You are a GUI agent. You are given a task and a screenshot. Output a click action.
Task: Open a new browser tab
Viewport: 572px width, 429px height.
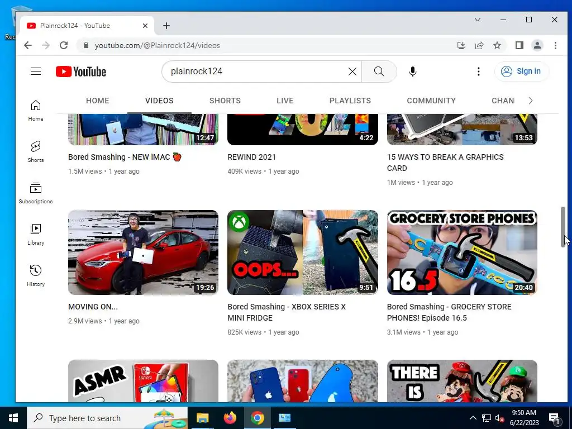(x=166, y=26)
